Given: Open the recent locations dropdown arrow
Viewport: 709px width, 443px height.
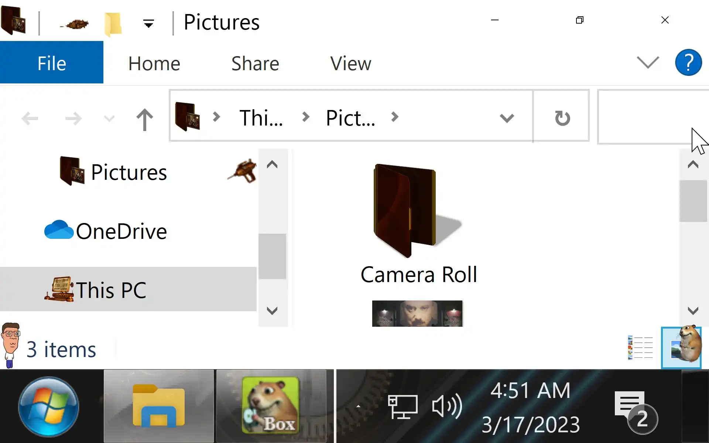Looking at the screenshot, I should pos(109,119).
